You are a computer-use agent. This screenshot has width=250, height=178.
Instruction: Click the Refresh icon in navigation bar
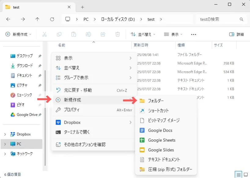click(x=52, y=19)
